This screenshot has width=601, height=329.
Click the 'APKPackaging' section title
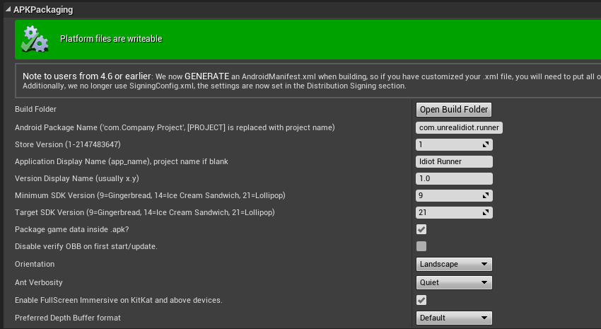pyautogui.click(x=43, y=10)
